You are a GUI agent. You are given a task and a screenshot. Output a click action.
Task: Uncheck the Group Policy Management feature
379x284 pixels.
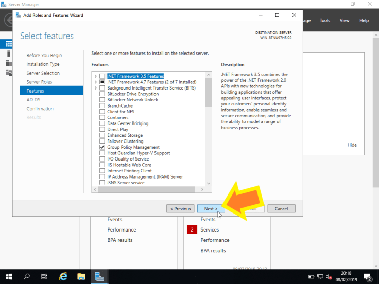[x=102, y=147]
